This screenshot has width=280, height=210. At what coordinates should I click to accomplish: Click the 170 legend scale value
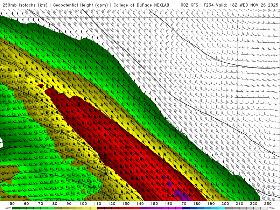tap(183, 204)
